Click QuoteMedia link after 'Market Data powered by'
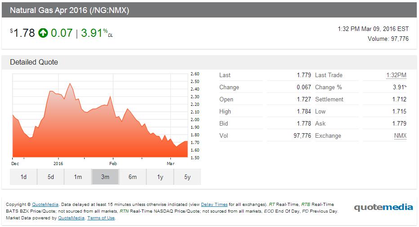 tap(71, 218)
